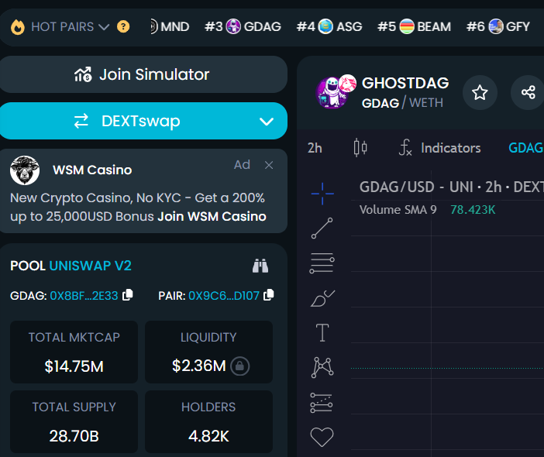Open the candlestick chart style selector
Screen dimensions: 544x457
pos(360,148)
